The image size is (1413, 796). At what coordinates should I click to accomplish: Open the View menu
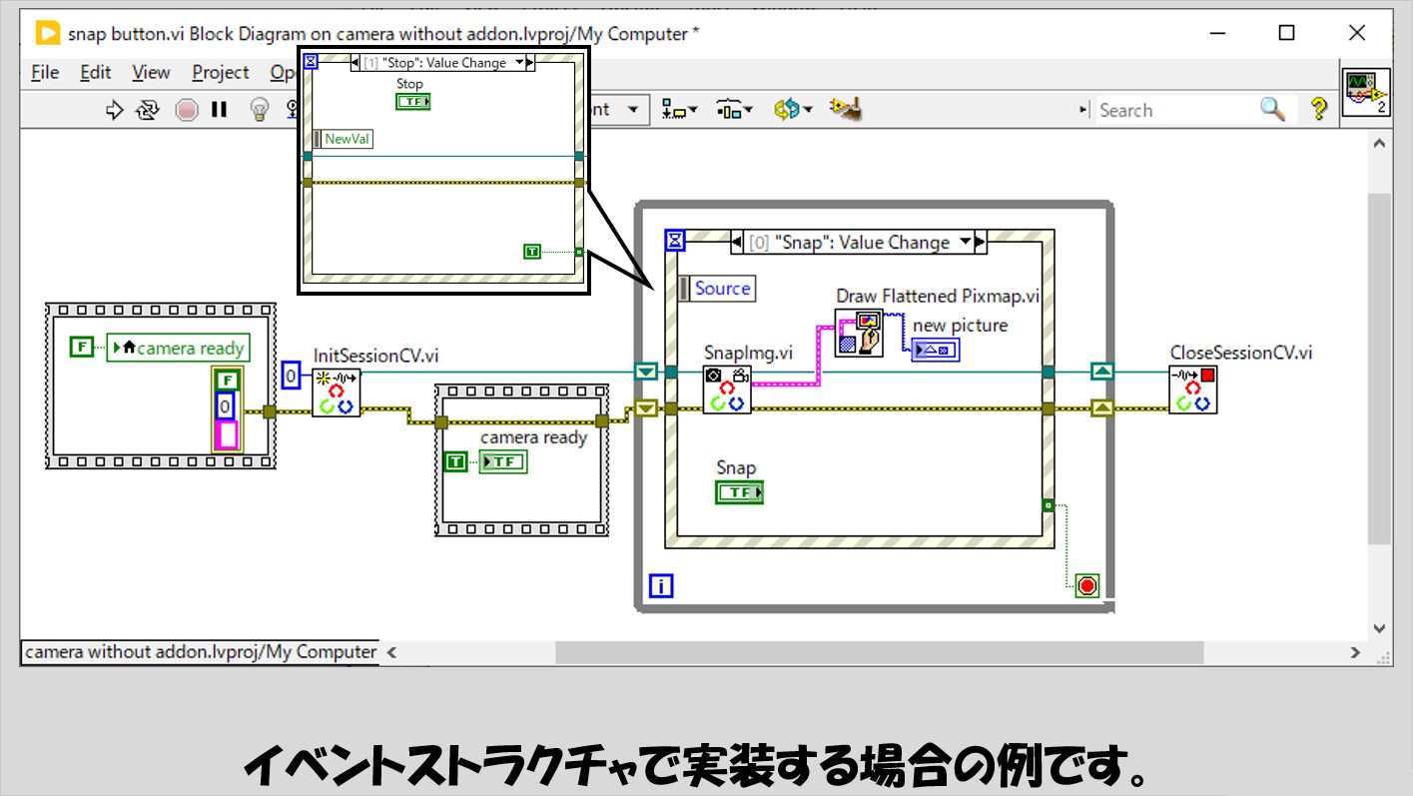click(x=151, y=72)
